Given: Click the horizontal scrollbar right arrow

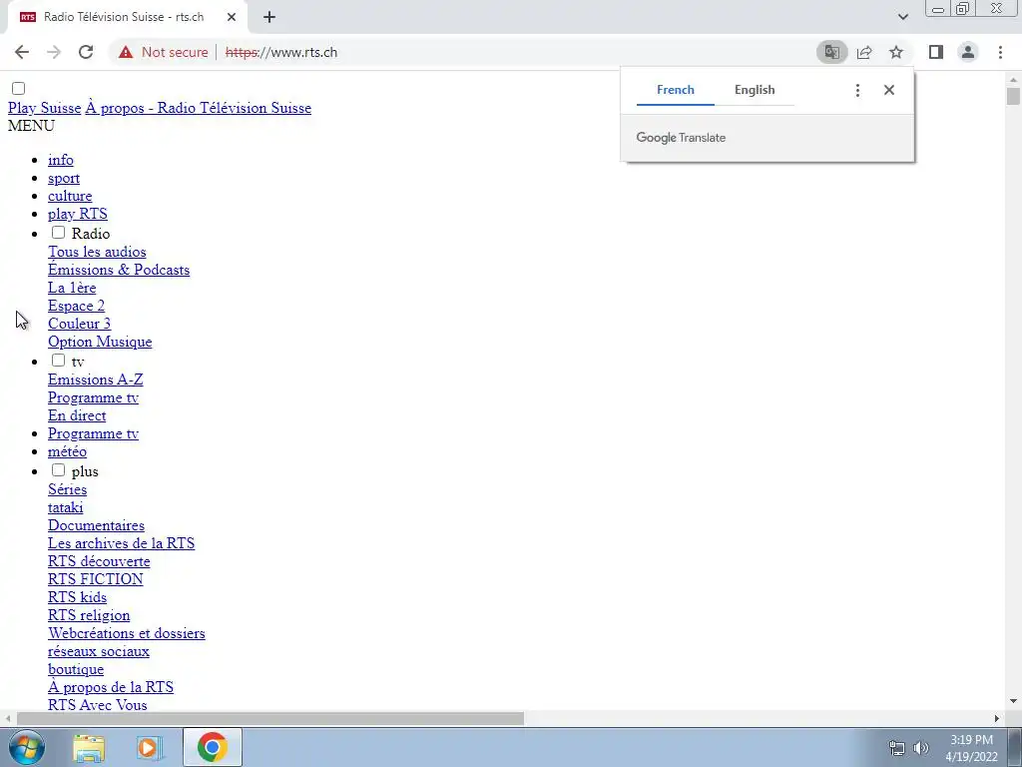Looking at the screenshot, I should 997,718.
